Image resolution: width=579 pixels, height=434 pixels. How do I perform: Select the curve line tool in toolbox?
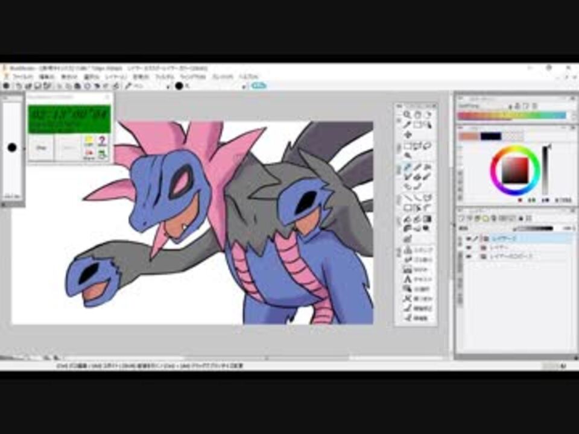[417, 198]
